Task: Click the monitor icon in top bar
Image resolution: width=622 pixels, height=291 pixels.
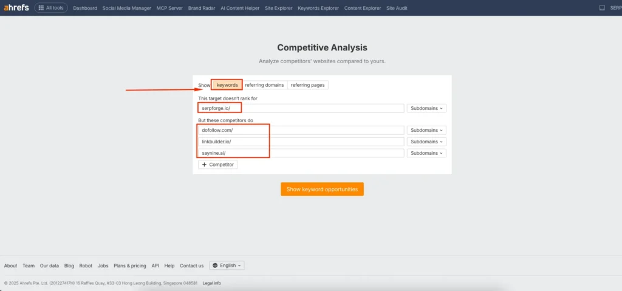Action: point(602,8)
